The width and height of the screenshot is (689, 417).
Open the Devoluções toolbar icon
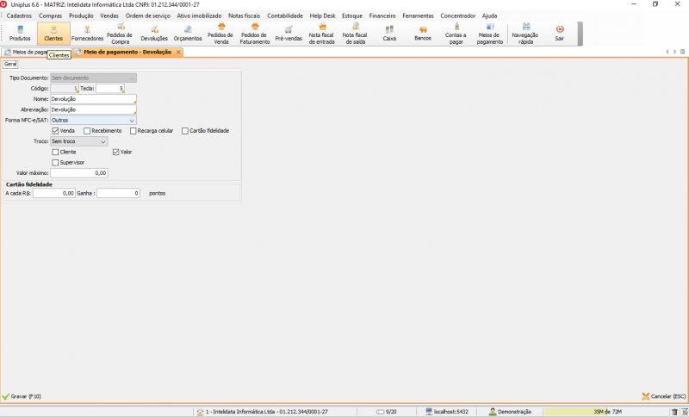(x=154, y=34)
